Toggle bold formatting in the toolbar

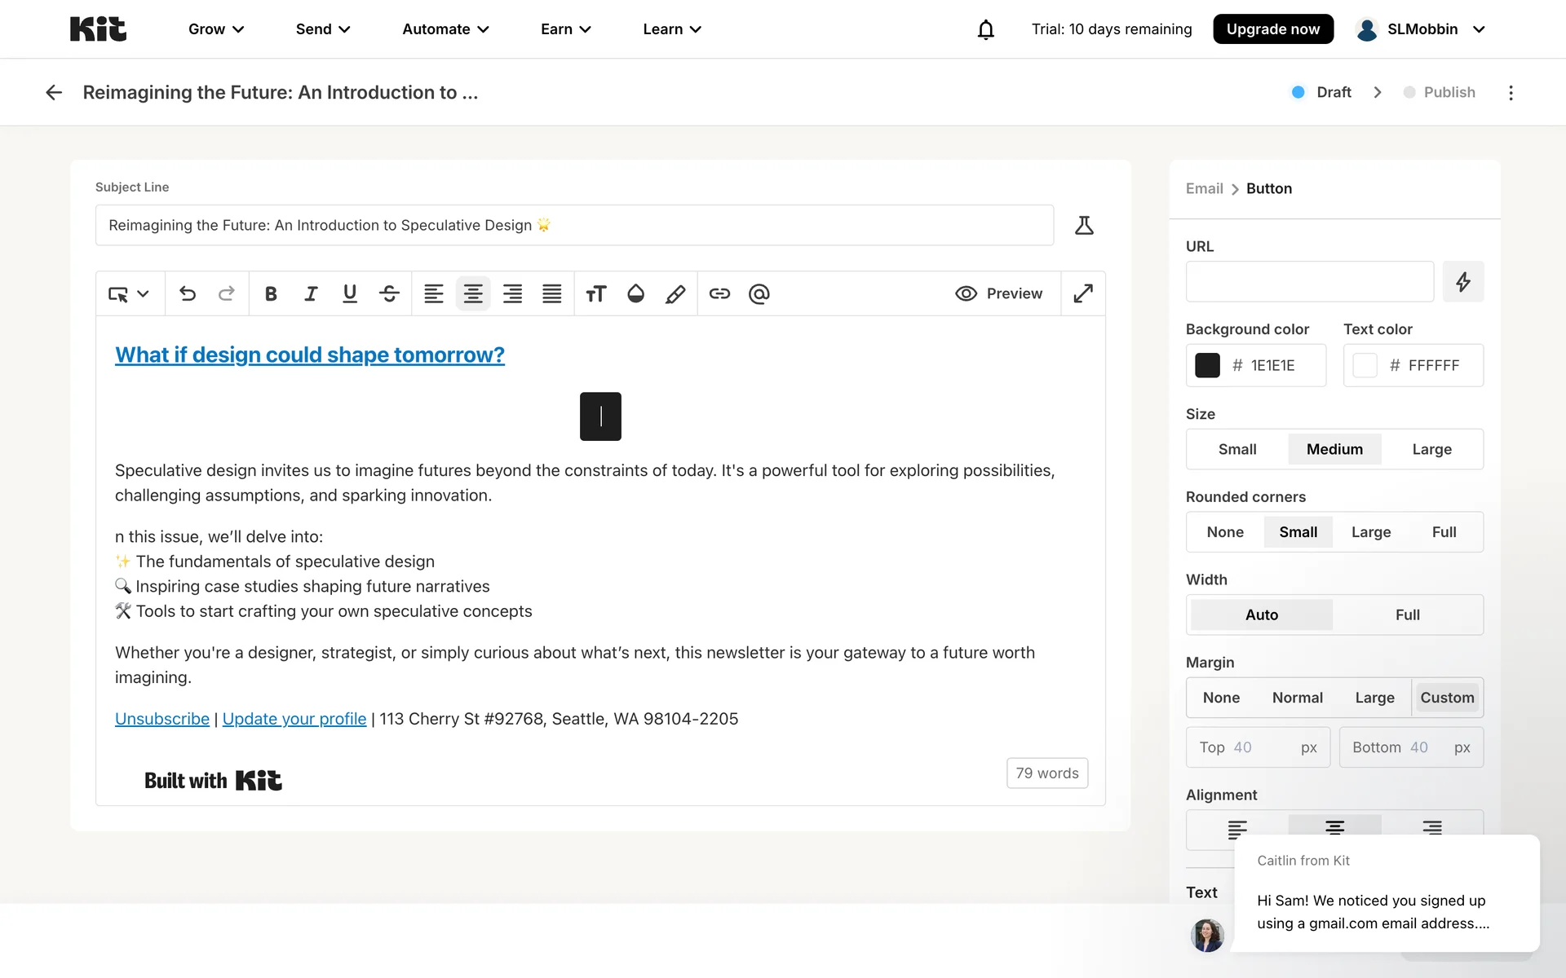(x=271, y=293)
